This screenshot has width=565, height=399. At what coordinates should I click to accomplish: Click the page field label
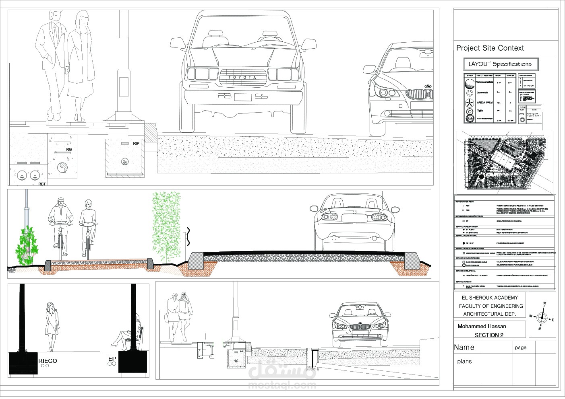[x=520, y=348]
